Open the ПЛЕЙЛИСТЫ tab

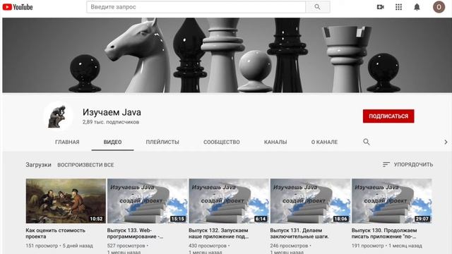[162, 142]
